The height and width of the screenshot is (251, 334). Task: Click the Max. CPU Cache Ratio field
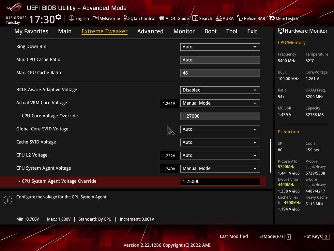(x=220, y=73)
